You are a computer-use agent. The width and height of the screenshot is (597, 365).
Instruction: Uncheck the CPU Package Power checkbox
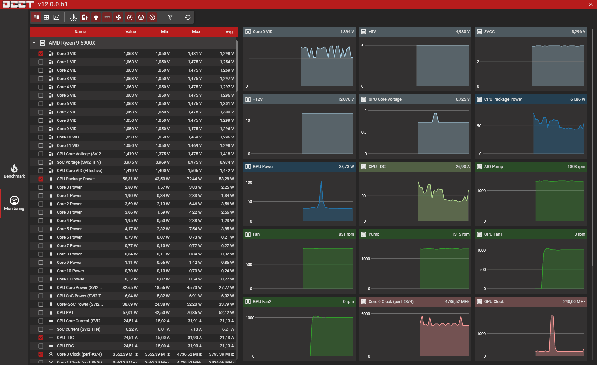[41, 179]
